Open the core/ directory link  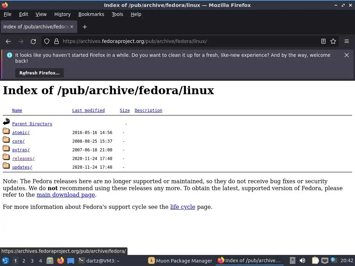[18, 141]
